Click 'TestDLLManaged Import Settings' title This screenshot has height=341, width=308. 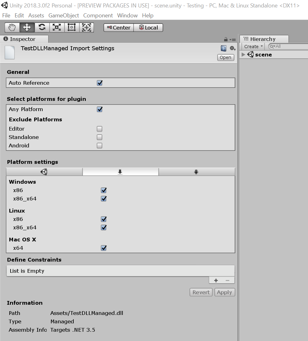(67, 48)
